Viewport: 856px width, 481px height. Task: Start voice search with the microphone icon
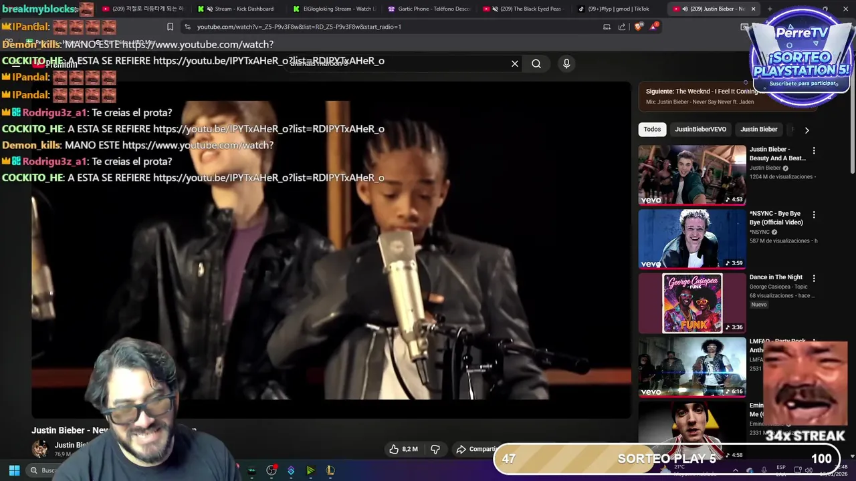566,63
